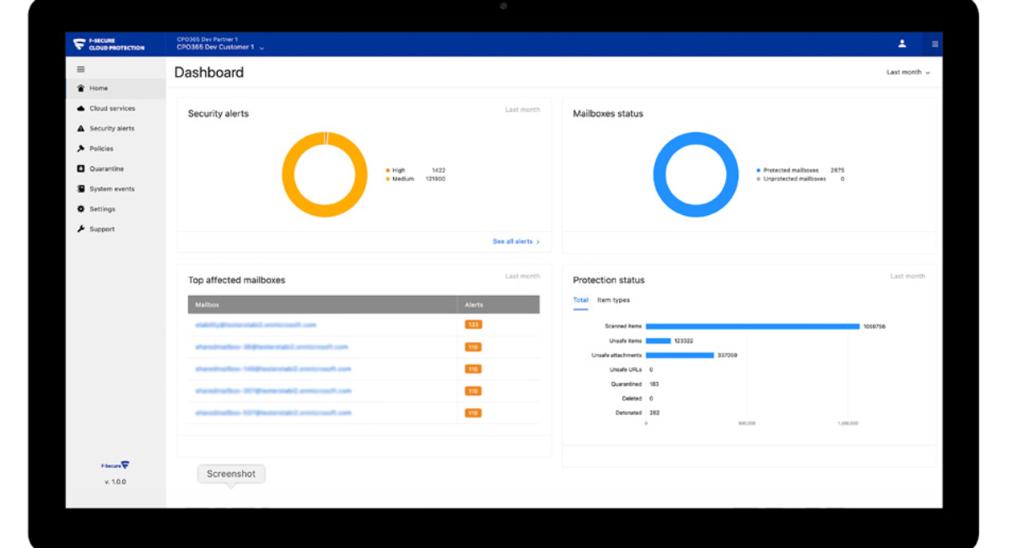Click the Home house icon
1012x548 pixels.
[81, 89]
